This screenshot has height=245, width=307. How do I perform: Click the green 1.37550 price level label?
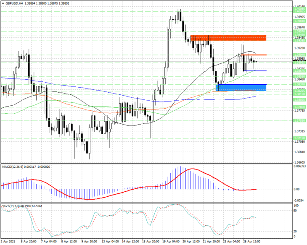299,120
